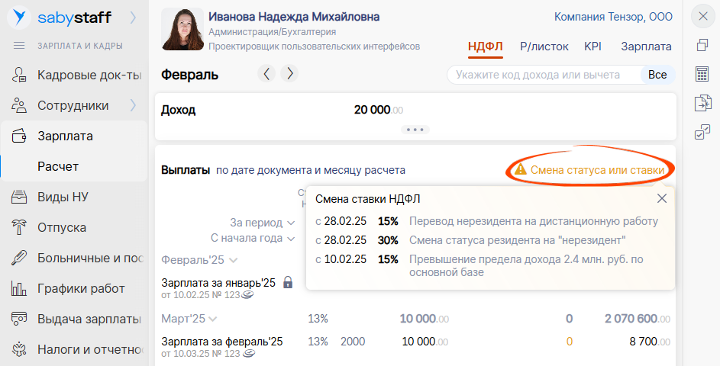Expand the С начала года dropdown
Viewport: 720px width, 366px height.
[x=290, y=239]
